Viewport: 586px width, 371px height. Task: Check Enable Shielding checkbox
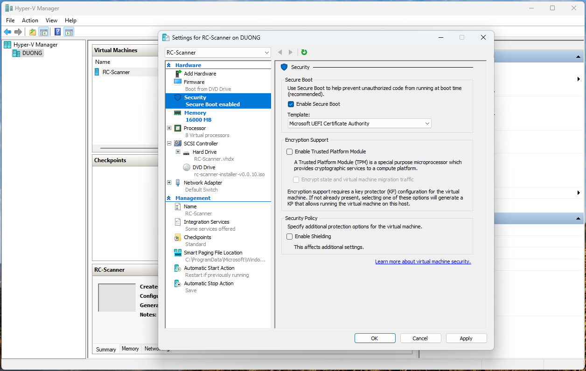[290, 236]
